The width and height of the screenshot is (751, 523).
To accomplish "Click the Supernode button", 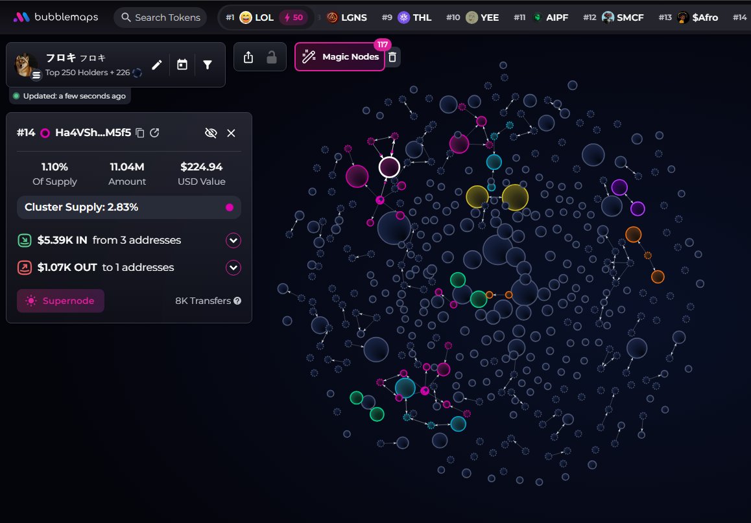I will pyautogui.click(x=60, y=301).
